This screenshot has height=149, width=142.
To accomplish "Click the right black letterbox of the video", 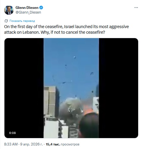I will [x=119, y=88].
